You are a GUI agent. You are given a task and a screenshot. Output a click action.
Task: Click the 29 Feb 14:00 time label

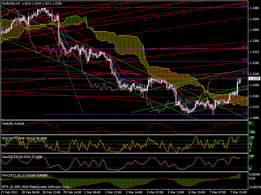point(72,192)
